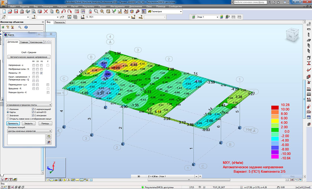Screen dimensions: 312x189
Task: Click the binoculars search icon
Action: [269, 2]
